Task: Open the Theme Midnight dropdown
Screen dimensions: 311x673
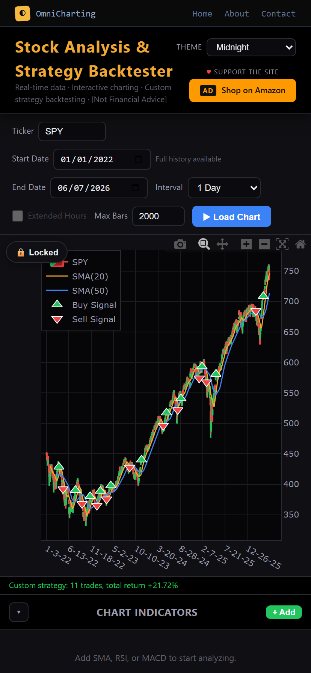Action: [251, 47]
